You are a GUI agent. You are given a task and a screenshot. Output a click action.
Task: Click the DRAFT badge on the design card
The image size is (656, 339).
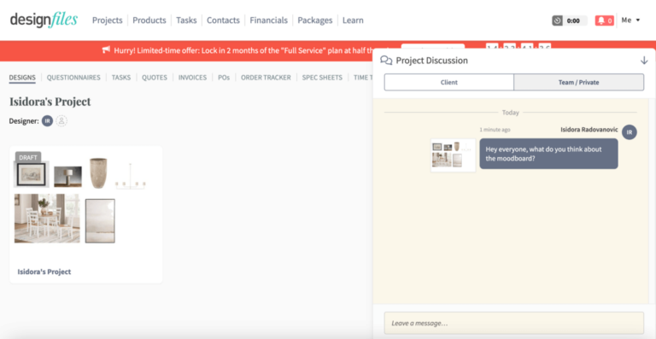pyautogui.click(x=28, y=158)
